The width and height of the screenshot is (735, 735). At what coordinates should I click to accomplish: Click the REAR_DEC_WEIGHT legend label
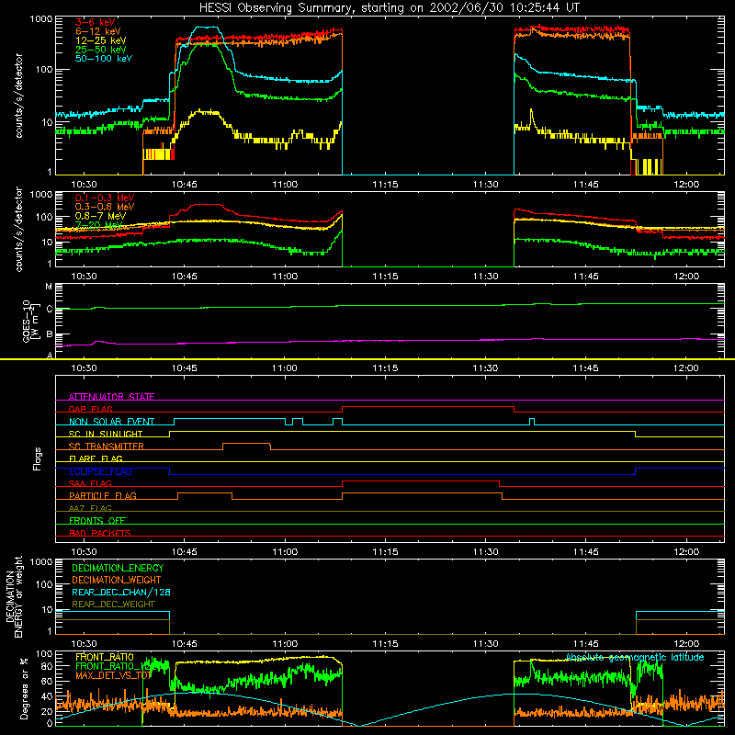(x=113, y=605)
